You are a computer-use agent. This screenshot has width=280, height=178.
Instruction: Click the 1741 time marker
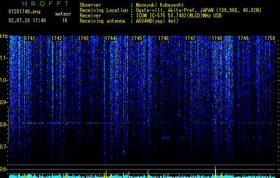[30, 38]
